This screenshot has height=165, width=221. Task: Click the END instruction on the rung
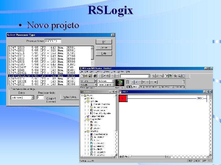pos(200,98)
